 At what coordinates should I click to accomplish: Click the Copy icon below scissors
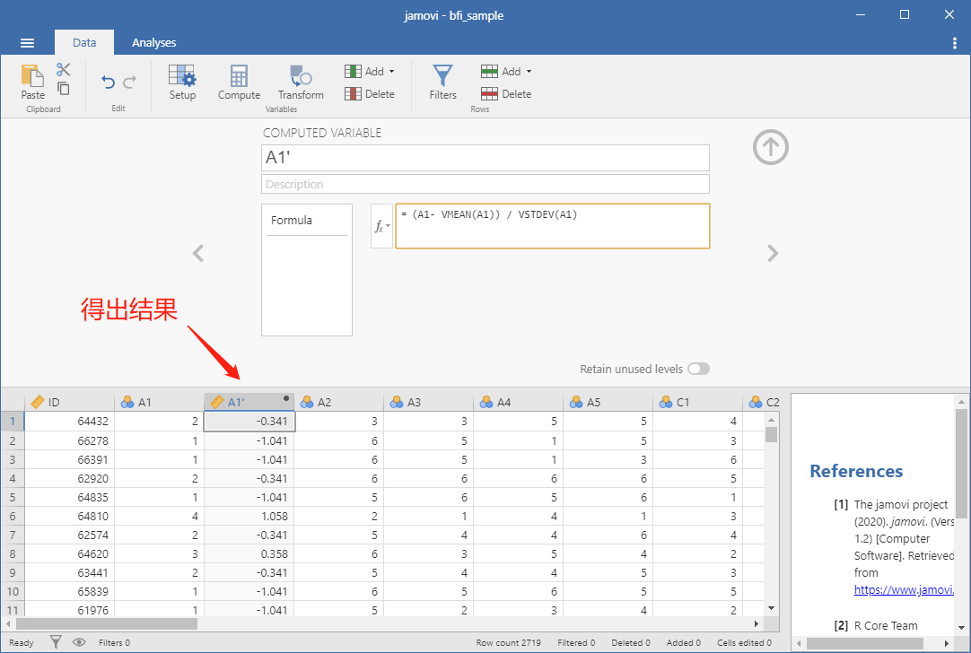pos(63,89)
